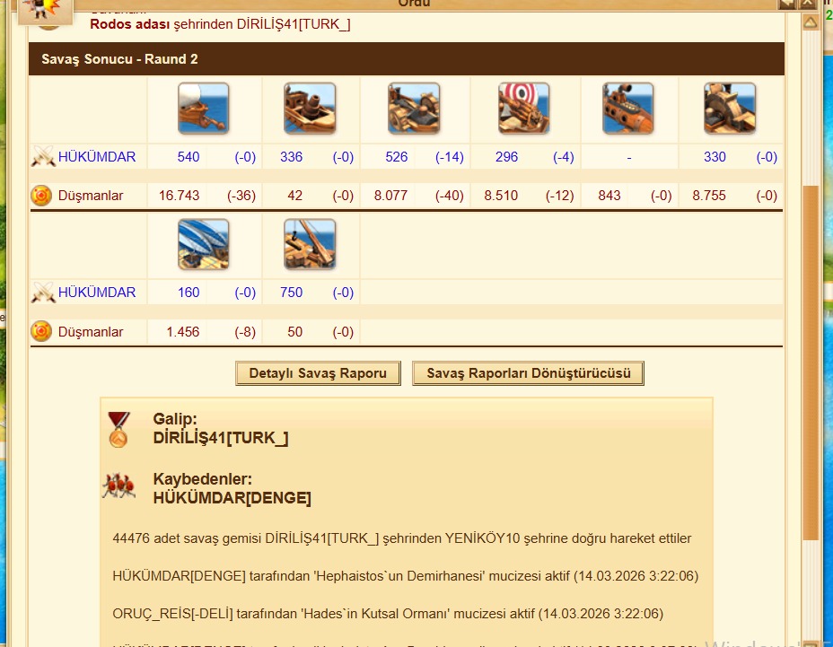Open Detaylı Savaş Raporu
833x647 pixels.
(318, 373)
